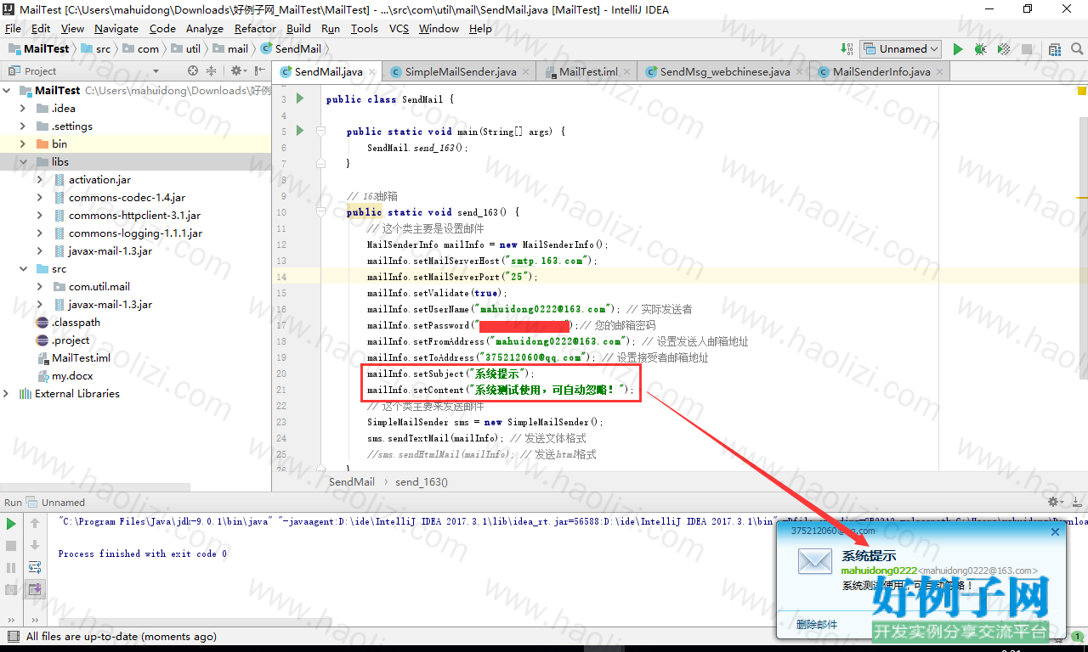Select the my.docx file

point(72,375)
